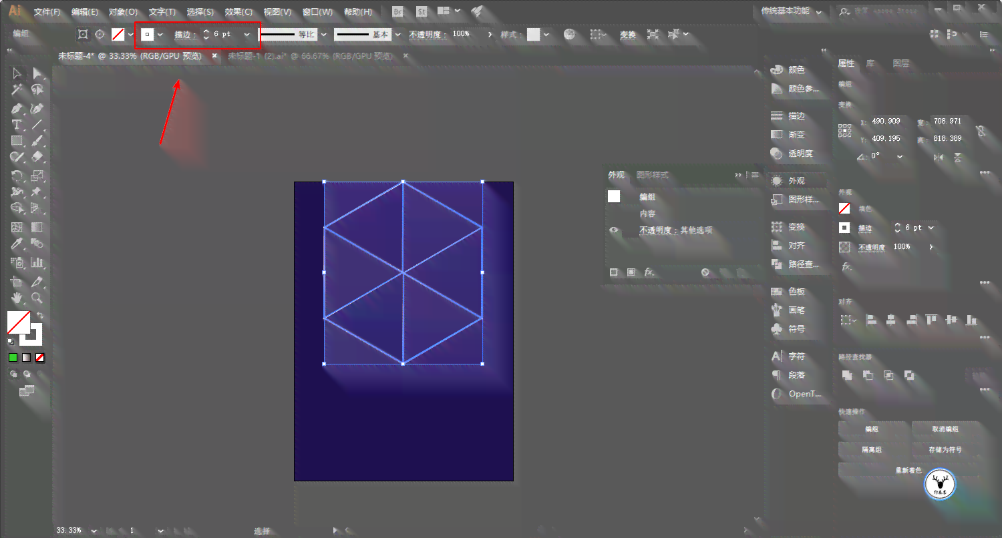Image resolution: width=1002 pixels, height=538 pixels.
Task: Select the Perspective Grid tool
Action: click(x=37, y=209)
